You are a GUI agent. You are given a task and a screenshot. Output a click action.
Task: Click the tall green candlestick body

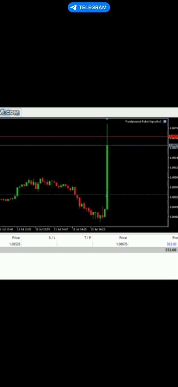tap(107, 177)
